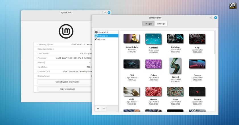Click the System Info window title bar
The width and height of the screenshot is (239, 125).
[66, 12]
